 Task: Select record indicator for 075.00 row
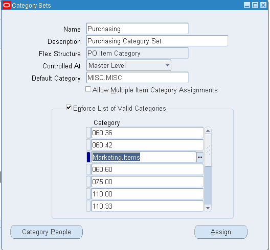pyautogui.click(x=88, y=182)
